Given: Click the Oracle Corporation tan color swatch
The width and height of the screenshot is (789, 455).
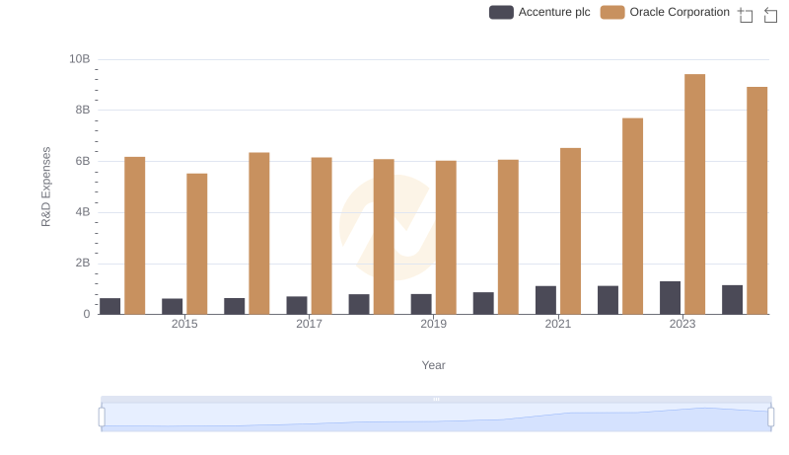Looking at the screenshot, I should pyautogui.click(x=612, y=12).
